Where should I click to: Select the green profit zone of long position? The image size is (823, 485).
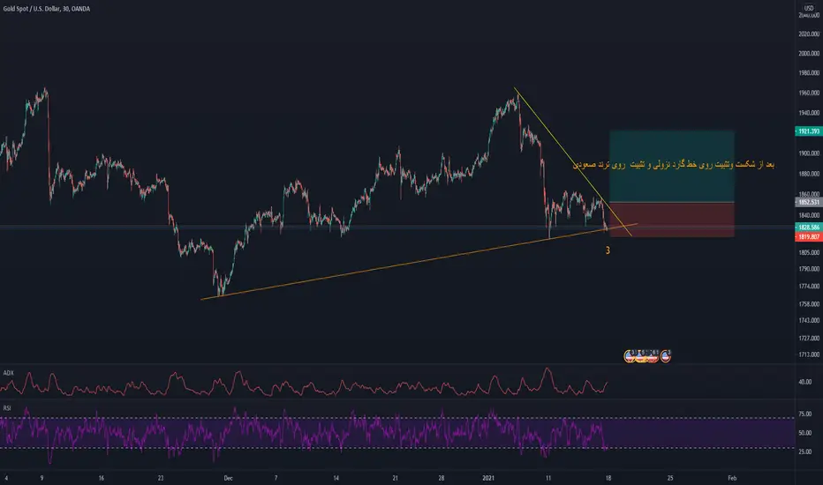(x=672, y=166)
